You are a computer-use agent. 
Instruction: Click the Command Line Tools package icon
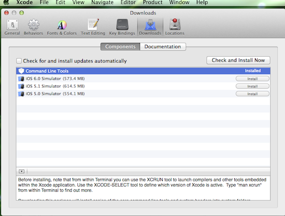[21, 71]
